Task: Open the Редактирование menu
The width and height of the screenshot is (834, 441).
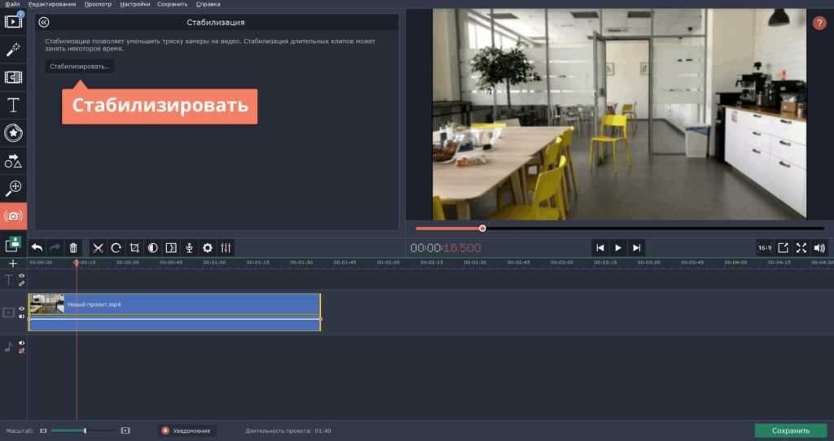Action: coord(52,4)
